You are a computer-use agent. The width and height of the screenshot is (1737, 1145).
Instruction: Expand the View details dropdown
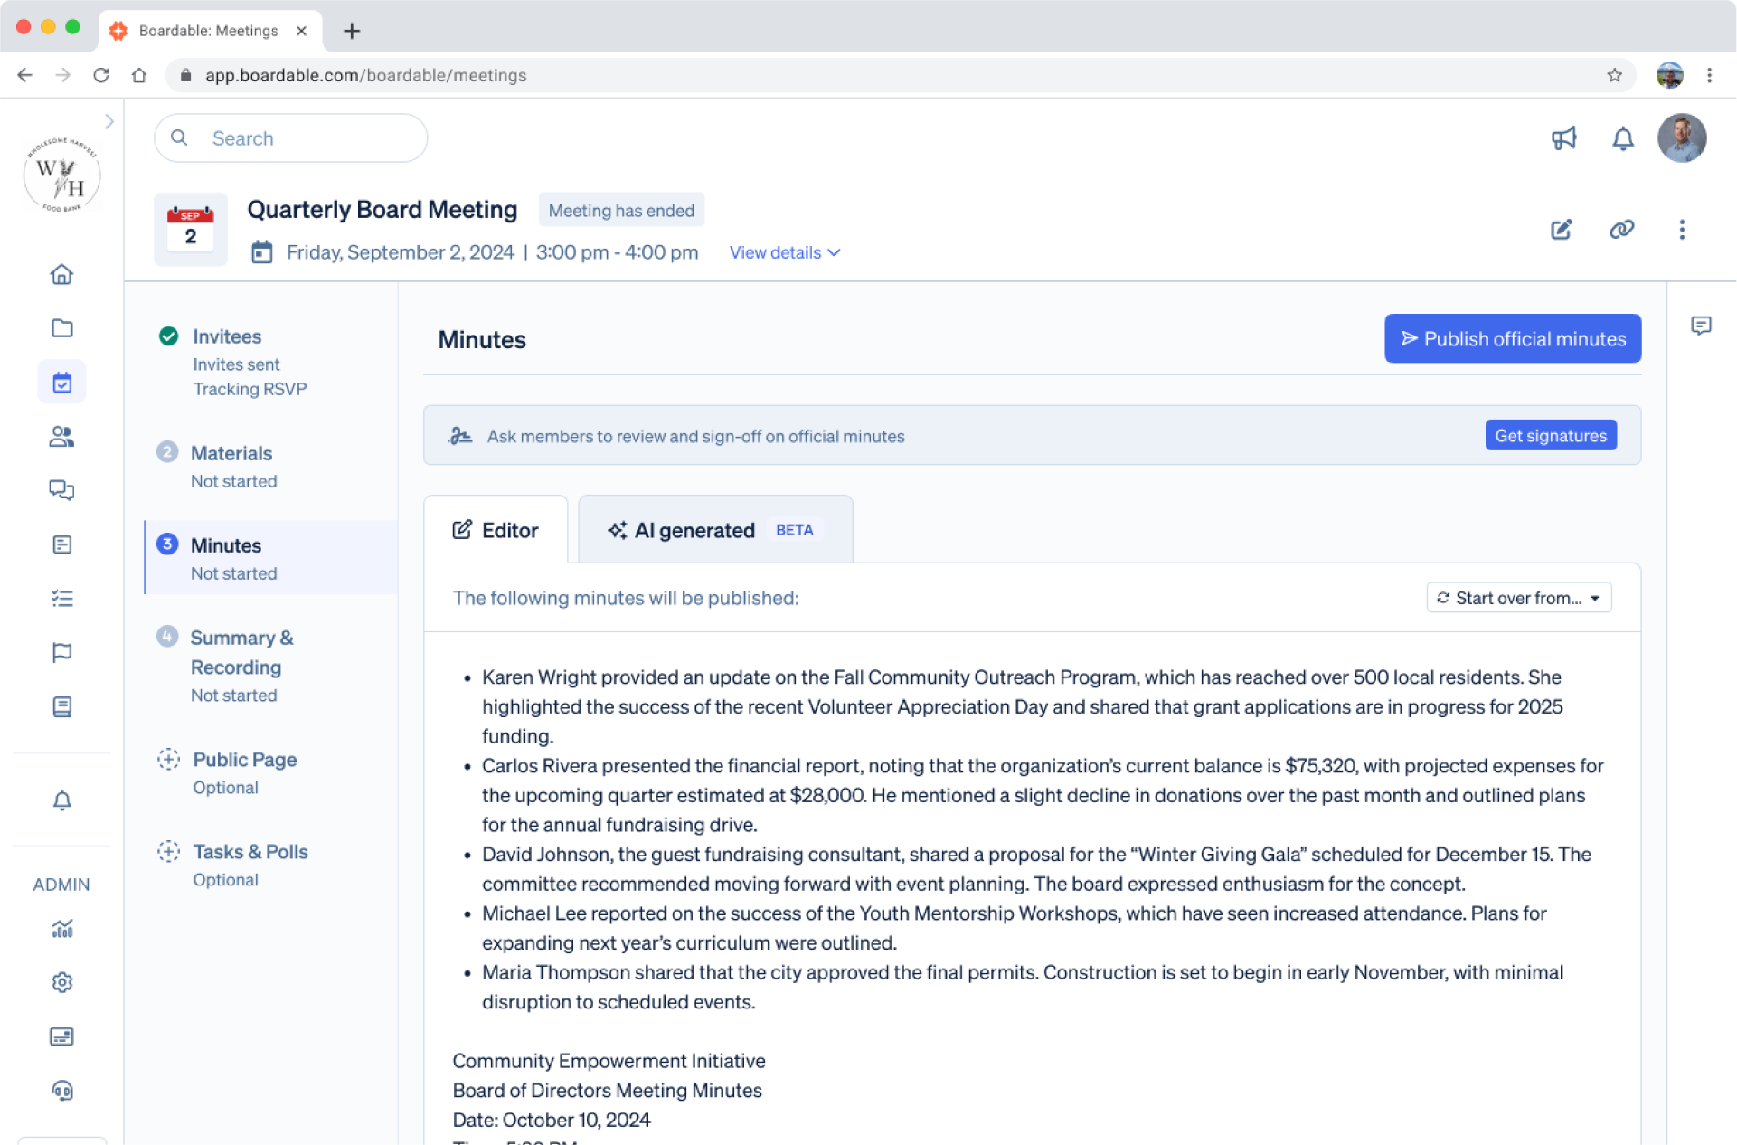784,253
